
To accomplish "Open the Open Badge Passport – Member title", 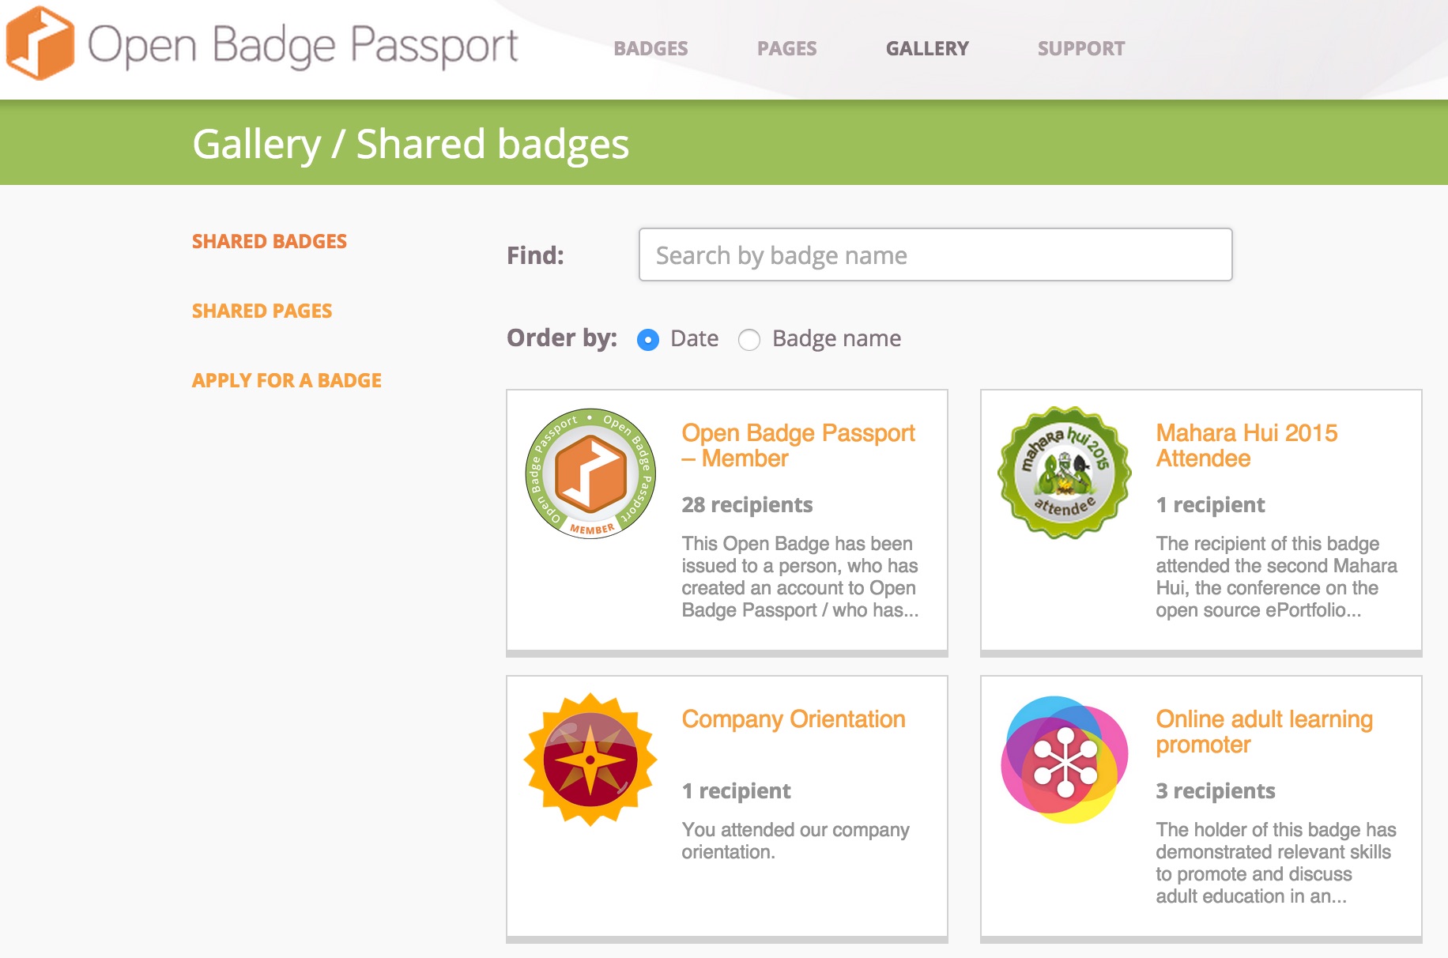I will (x=798, y=445).
